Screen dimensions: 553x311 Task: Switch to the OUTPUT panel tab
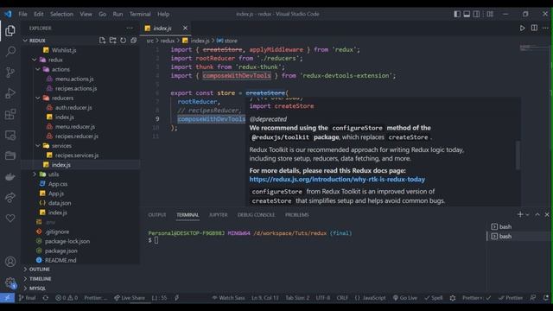pyautogui.click(x=157, y=215)
